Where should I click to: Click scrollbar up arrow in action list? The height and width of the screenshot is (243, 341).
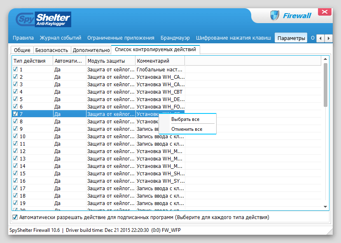coord(325,59)
